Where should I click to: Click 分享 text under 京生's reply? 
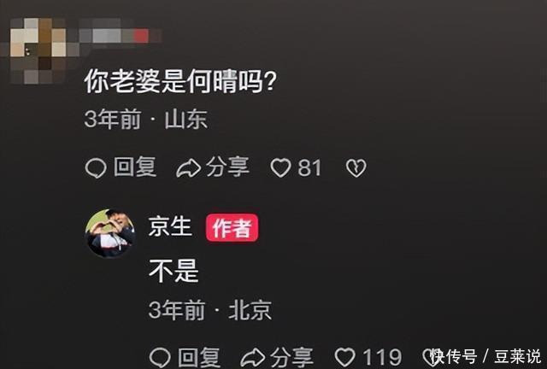[x=292, y=357]
